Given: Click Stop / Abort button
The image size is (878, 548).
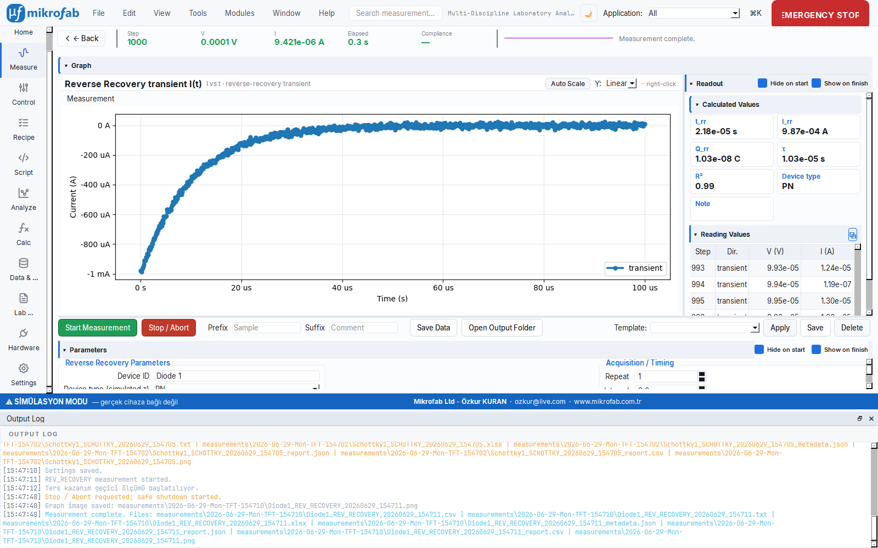Looking at the screenshot, I should (168, 328).
